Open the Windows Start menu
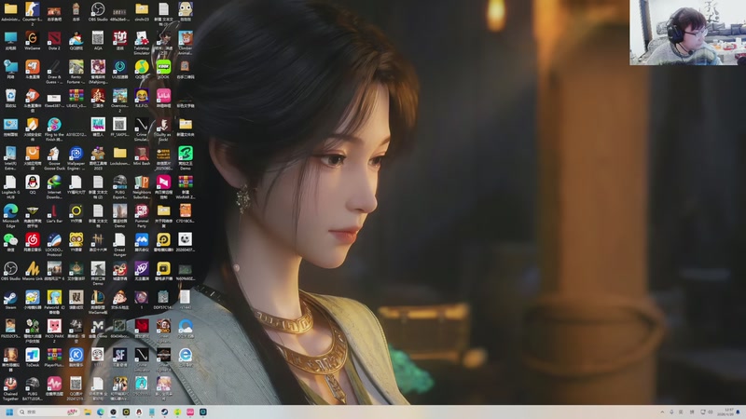This screenshot has width=746, height=419. click(x=9, y=412)
